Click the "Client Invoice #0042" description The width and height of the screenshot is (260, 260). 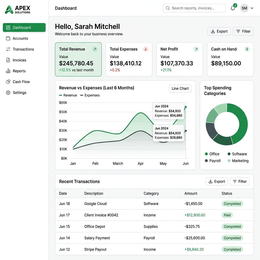point(101,215)
